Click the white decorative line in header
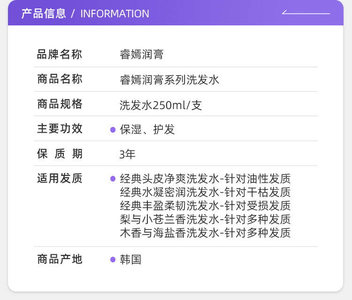 click(306, 13)
